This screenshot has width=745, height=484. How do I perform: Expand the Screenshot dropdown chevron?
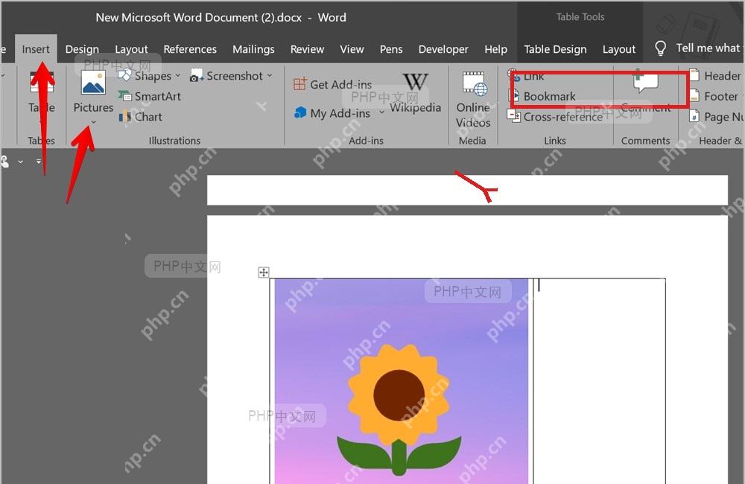coord(270,75)
